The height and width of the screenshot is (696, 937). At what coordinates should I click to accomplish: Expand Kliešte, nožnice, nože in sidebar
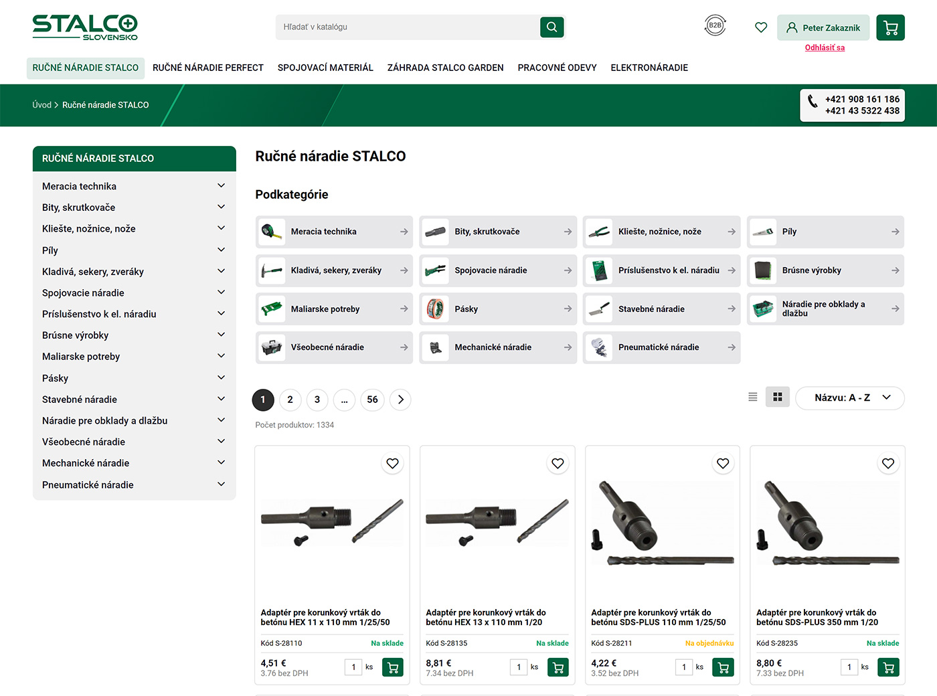221,228
